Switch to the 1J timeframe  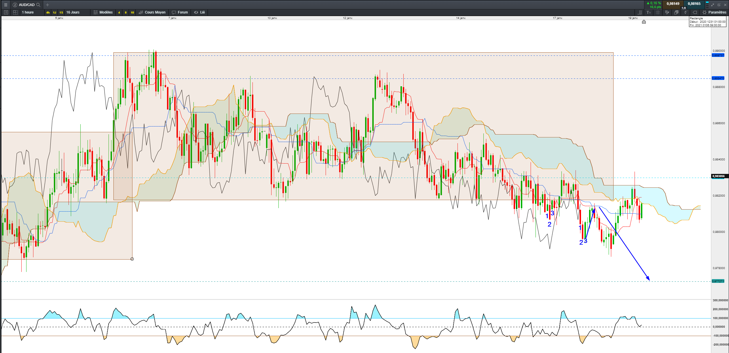(54, 12)
